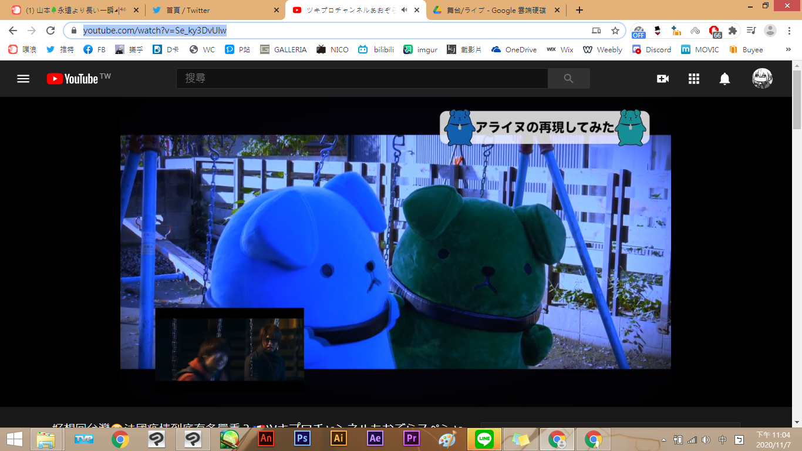This screenshot has width=802, height=451.
Task: Click the YouTube search magnifier button
Action: (x=568, y=79)
